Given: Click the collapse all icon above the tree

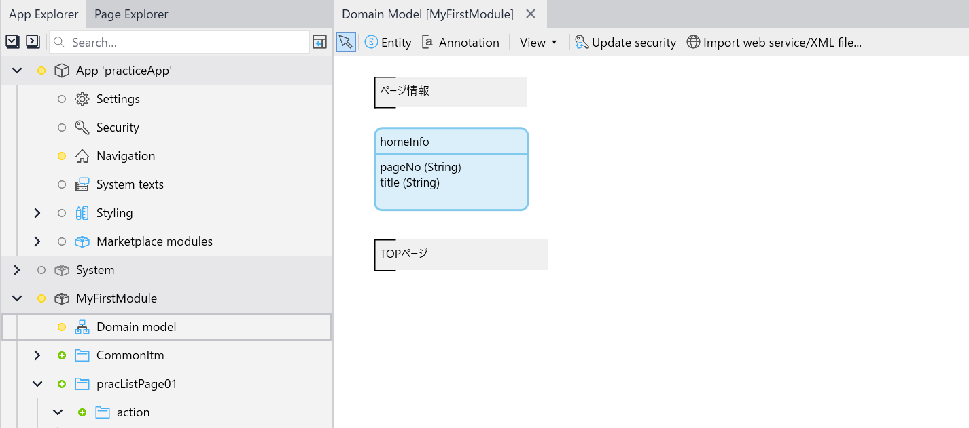Looking at the screenshot, I should tap(12, 41).
